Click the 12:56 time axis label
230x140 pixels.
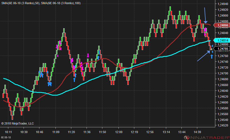tap(150, 132)
